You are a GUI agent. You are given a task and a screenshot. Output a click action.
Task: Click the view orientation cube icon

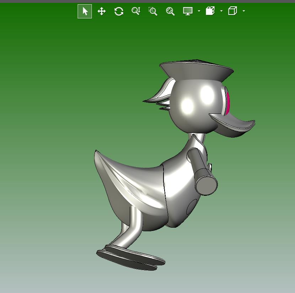(232, 11)
